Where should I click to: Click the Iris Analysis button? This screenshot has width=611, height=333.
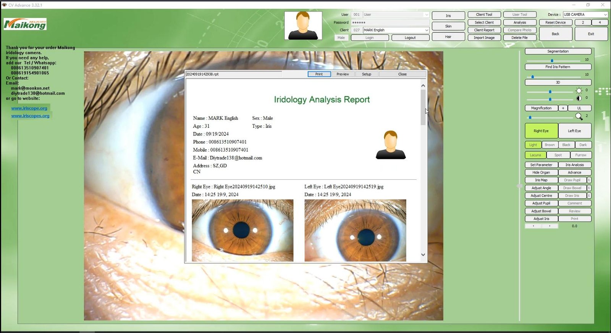pyautogui.click(x=574, y=165)
